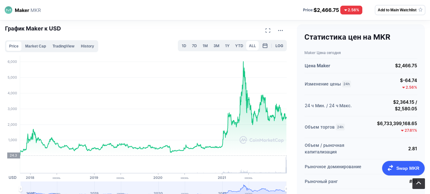Image resolution: width=430 pixels, height=194 pixels.
Task: Open the three-dots chart options menu
Action: (280, 30)
